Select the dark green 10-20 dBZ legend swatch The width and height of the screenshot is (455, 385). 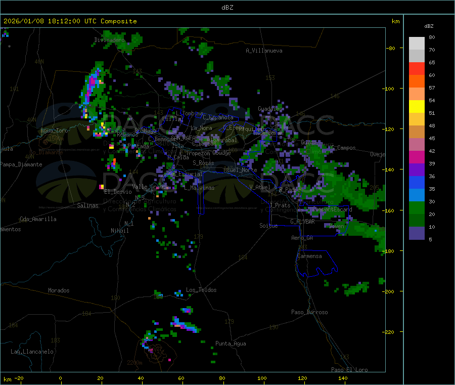pyautogui.click(x=417, y=221)
